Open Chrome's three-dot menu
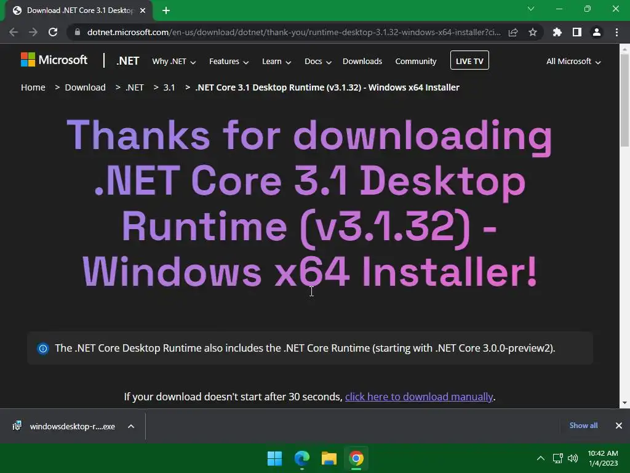The height and width of the screenshot is (473, 630). point(616,32)
